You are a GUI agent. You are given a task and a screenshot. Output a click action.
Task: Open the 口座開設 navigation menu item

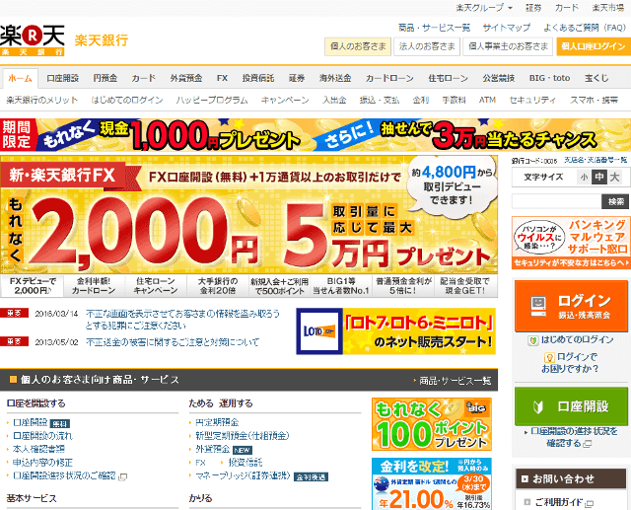(62, 78)
